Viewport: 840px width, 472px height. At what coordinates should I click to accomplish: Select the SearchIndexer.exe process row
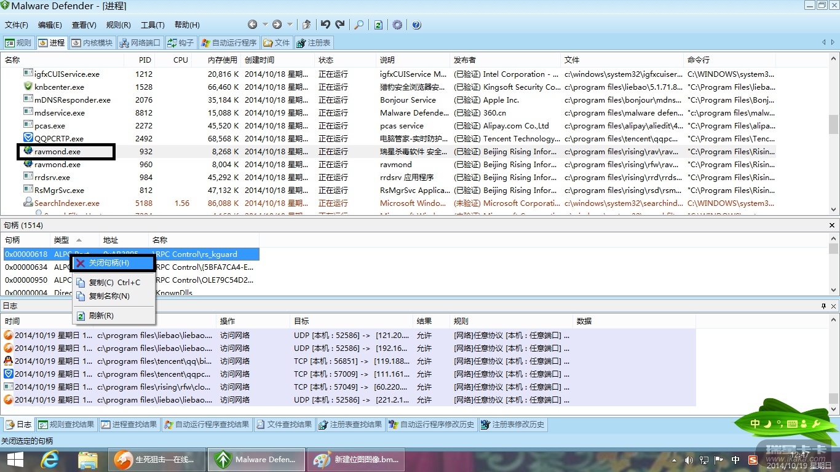tap(66, 203)
